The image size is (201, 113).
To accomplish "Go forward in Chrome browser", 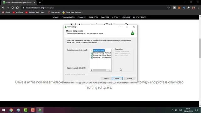I will pos(8,8).
